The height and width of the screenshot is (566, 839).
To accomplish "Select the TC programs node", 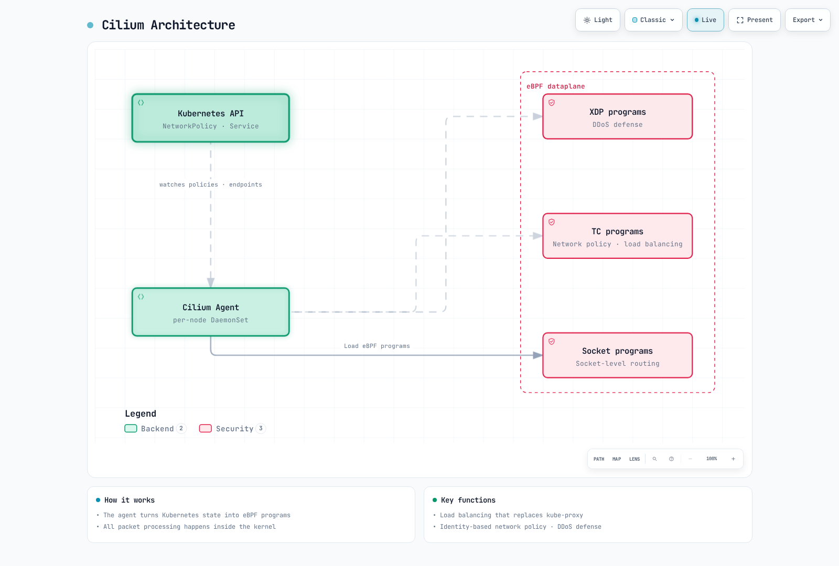I will pos(618,236).
